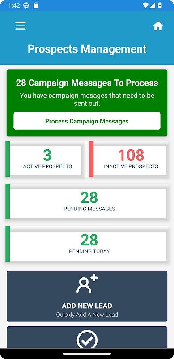The image size is (174, 359).
Task: Click Process Campaign Messages button
Action: coord(87,121)
